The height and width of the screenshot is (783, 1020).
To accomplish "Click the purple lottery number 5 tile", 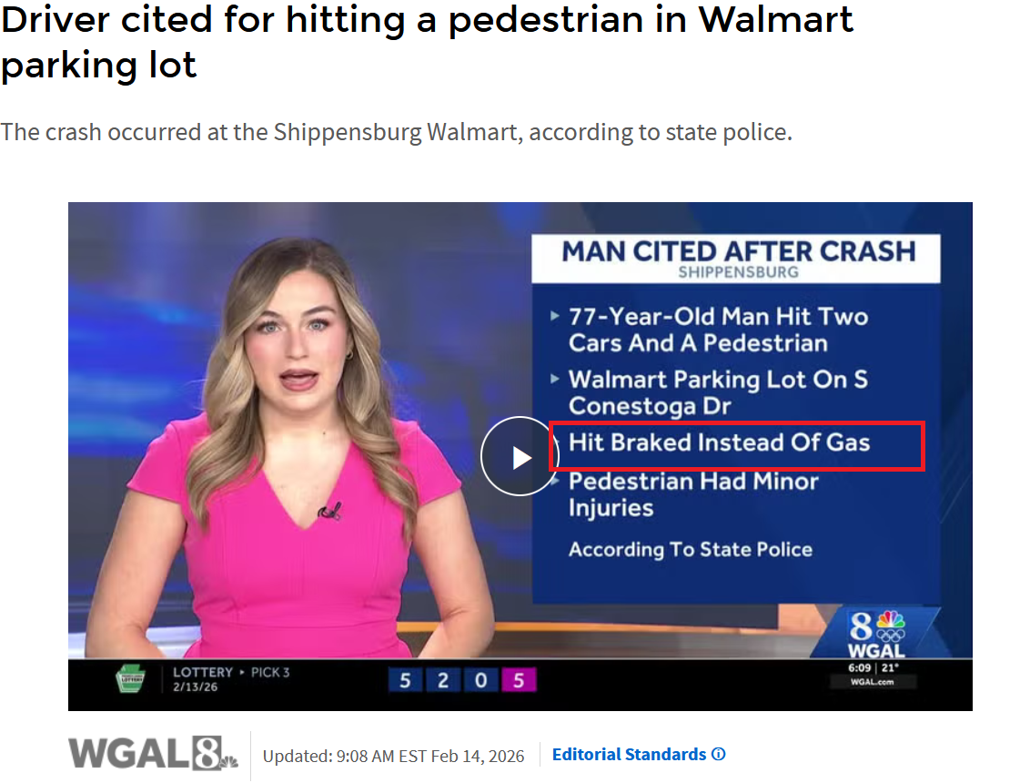I will click(x=519, y=681).
